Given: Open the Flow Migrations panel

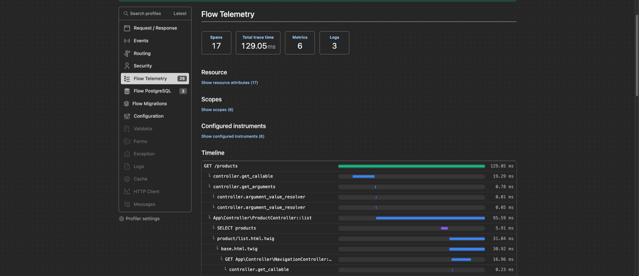Looking at the screenshot, I should [155, 104].
